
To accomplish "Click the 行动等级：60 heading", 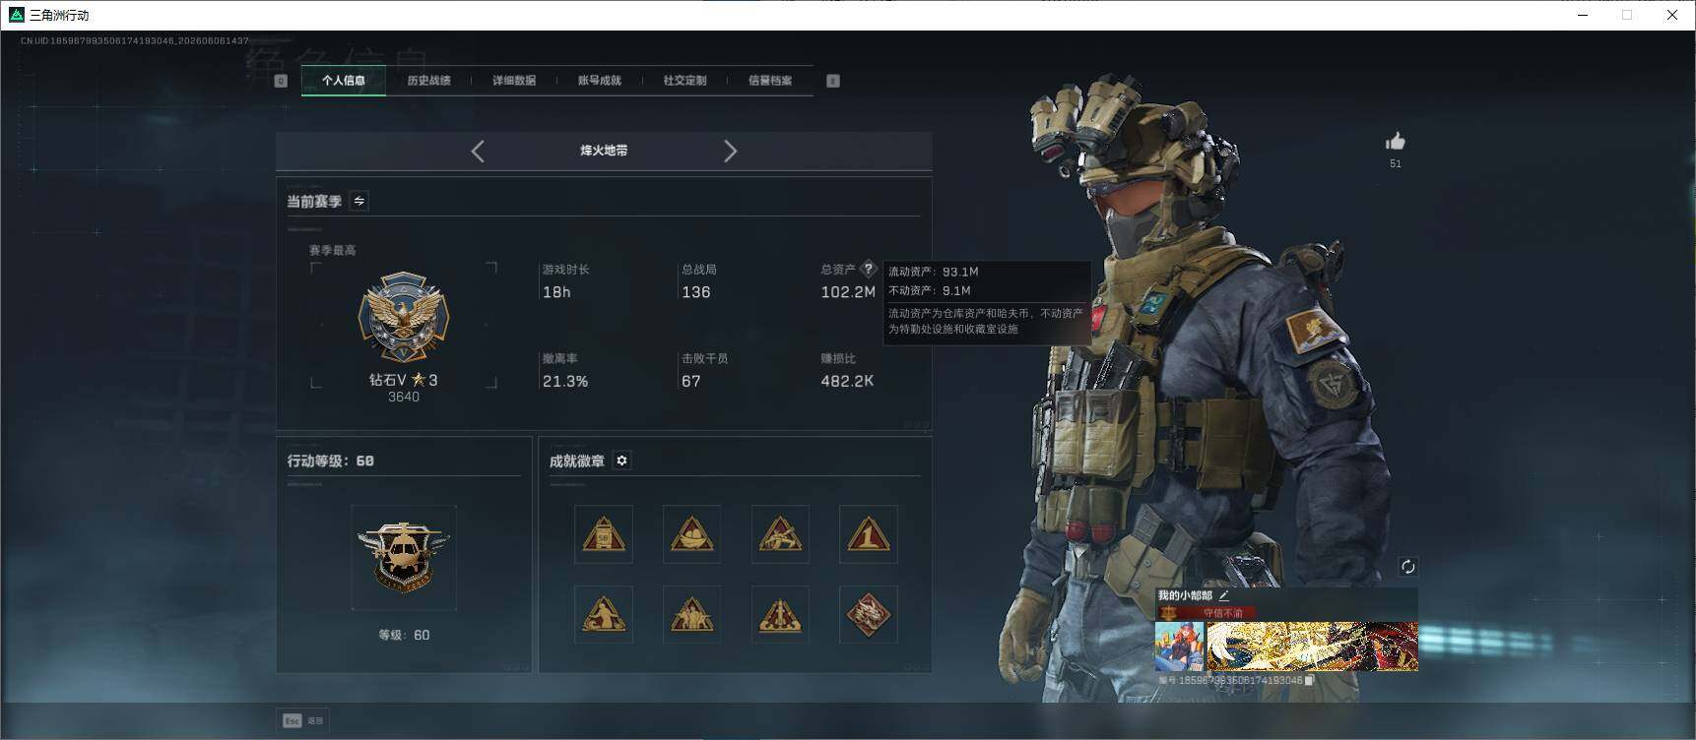I will (x=331, y=461).
